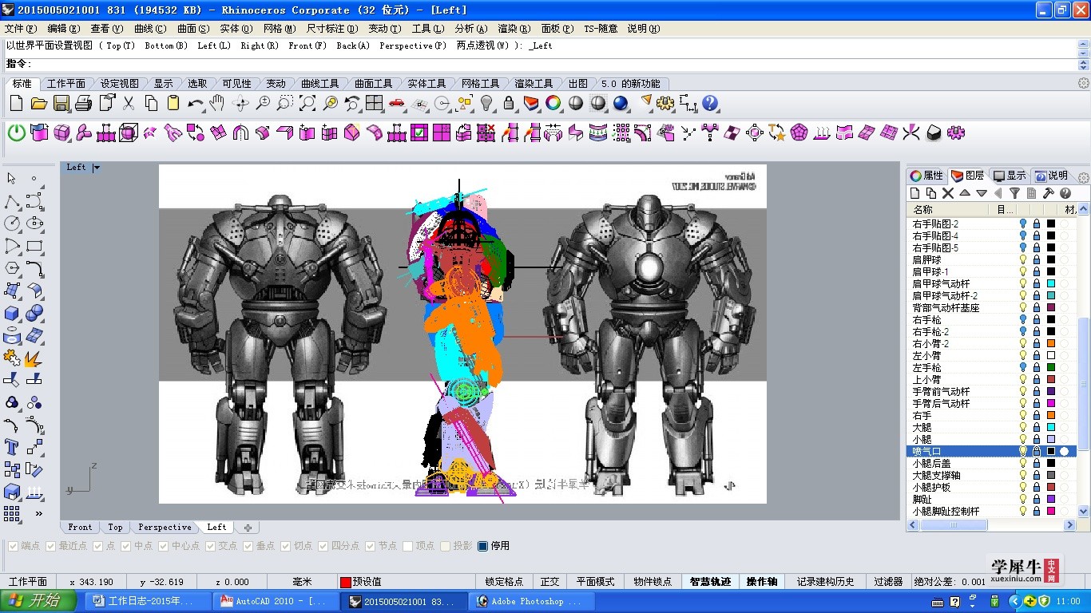The height and width of the screenshot is (613, 1091).
Task: Open the 显示 panel tab
Action: (1010, 176)
